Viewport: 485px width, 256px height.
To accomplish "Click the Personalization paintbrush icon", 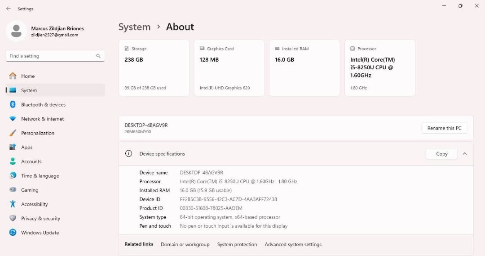I will click(x=13, y=133).
